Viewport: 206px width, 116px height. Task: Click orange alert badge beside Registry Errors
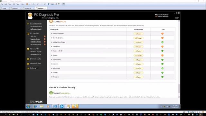tap(45, 39)
